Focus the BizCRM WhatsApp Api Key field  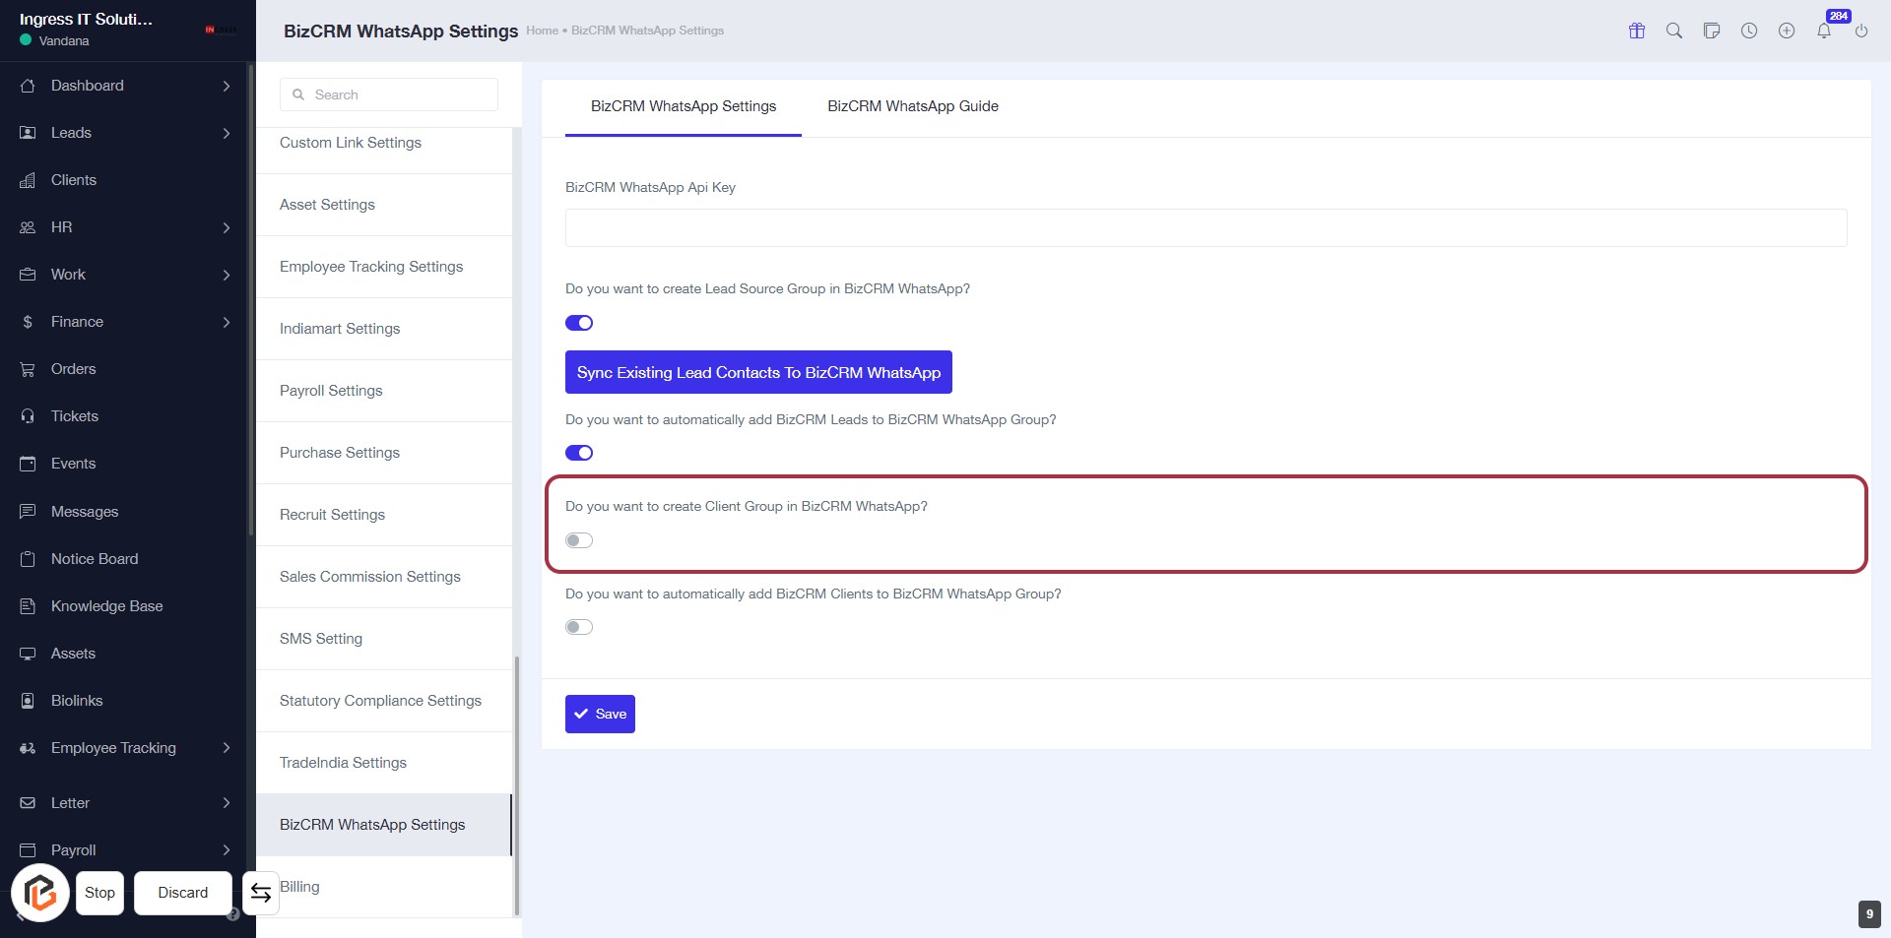tap(1206, 227)
